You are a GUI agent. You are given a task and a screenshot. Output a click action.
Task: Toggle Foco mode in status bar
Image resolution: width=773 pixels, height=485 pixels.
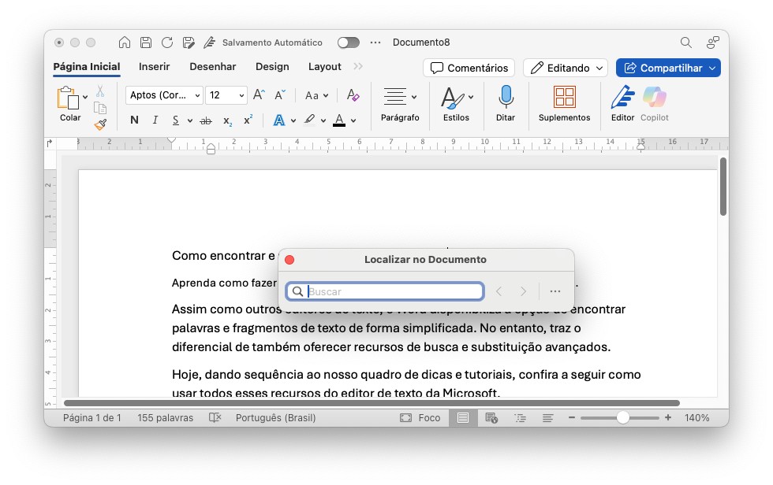point(420,418)
